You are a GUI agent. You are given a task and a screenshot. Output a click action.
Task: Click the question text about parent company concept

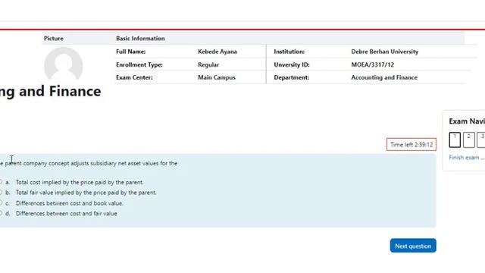[89, 163]
